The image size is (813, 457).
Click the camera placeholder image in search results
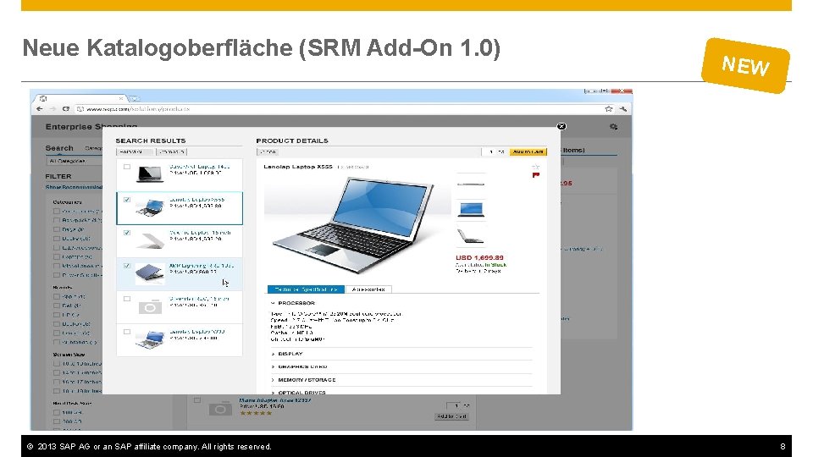pyautogui.click(x=150, y=307)
